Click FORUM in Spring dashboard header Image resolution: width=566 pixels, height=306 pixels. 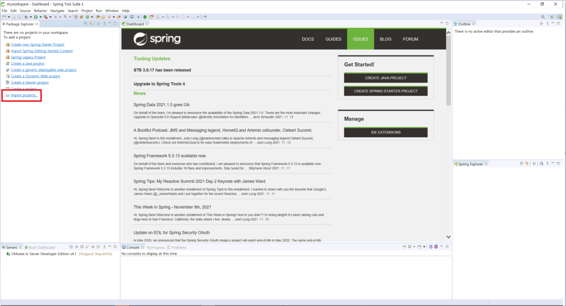click(x=410, y=39)
